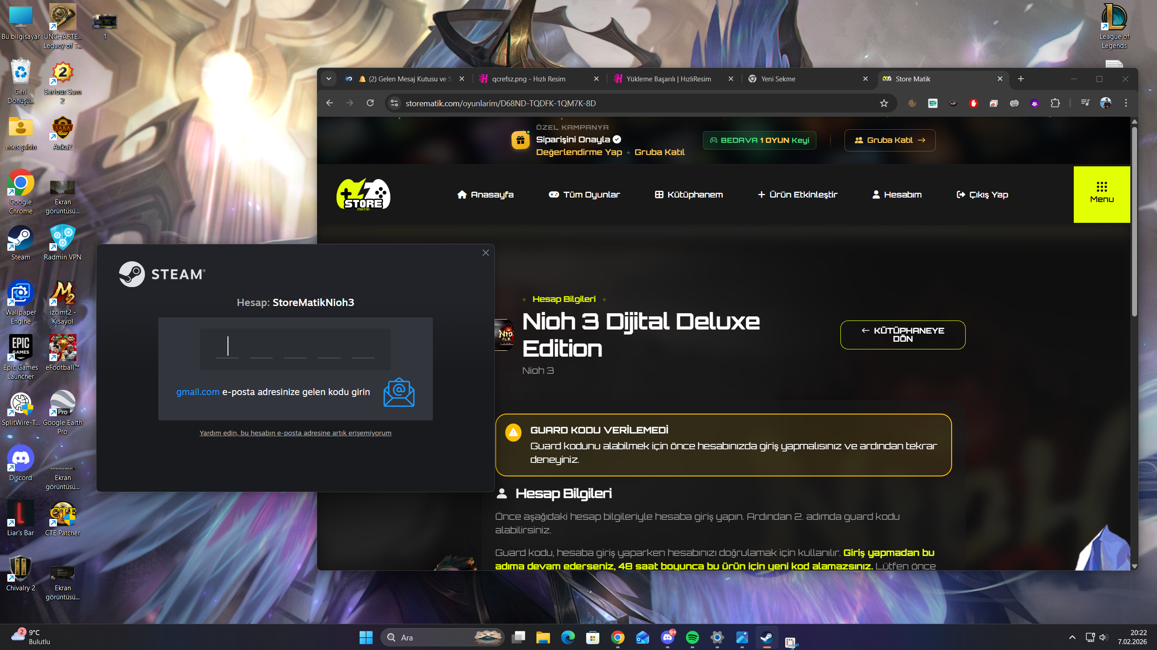Open Kütüphanem navigation item
This screenshot has height=650, width=1157.
click(x=689, y=194)
